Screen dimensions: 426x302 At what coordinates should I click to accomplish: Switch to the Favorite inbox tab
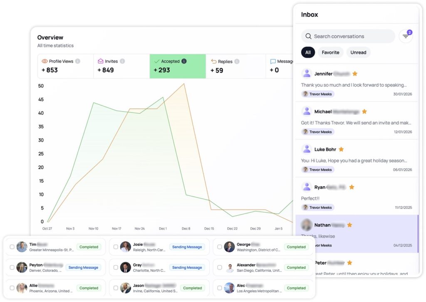coord(330,52)
